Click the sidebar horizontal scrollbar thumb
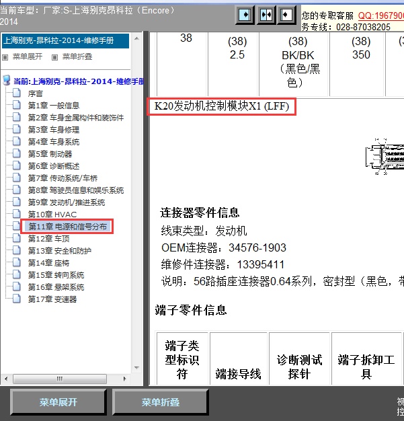Image resolution: width=404 pixels, height=421 pixels. point(60,379)
